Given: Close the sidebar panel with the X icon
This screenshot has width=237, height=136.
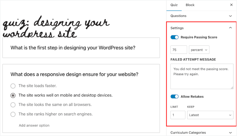Looking at the screenshot, I should tap(231, 5).
